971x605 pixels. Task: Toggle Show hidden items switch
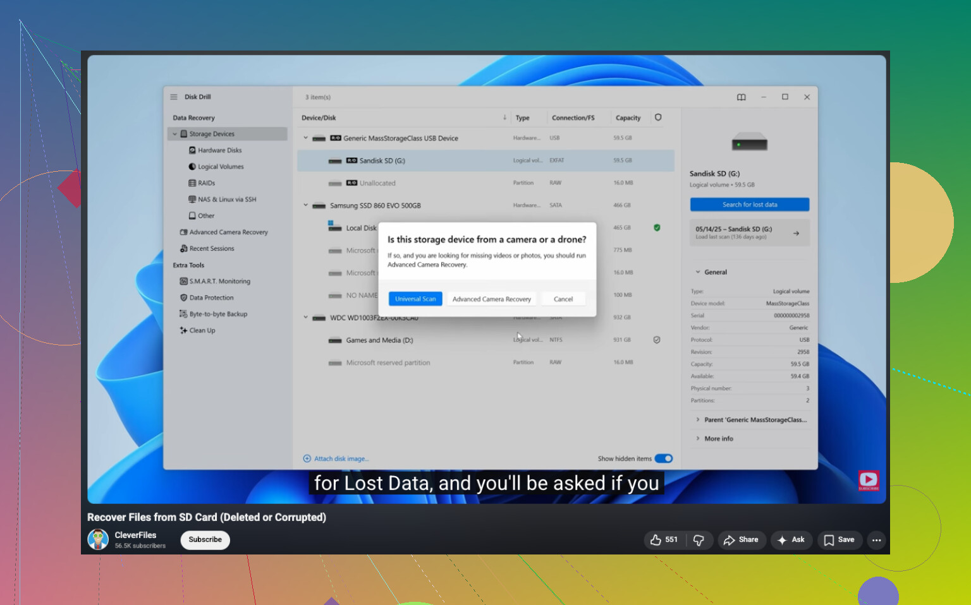(664, 459)
